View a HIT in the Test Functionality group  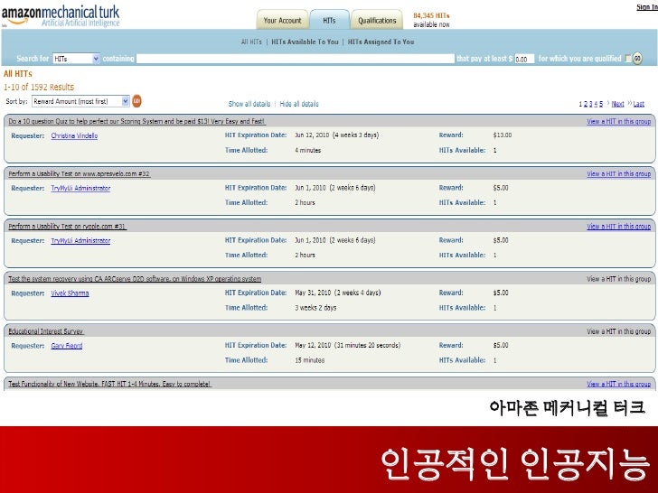(618, 384)
